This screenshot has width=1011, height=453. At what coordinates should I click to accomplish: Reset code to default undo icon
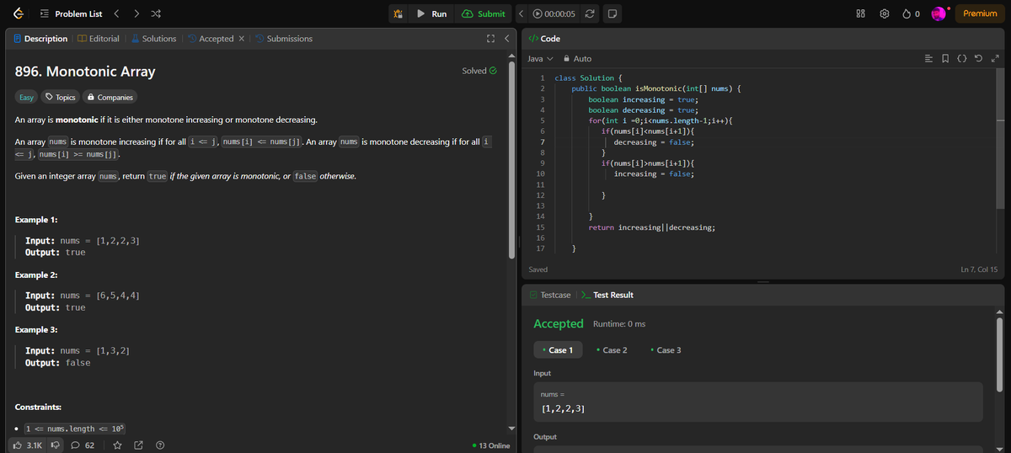click(x=979, y=59)
